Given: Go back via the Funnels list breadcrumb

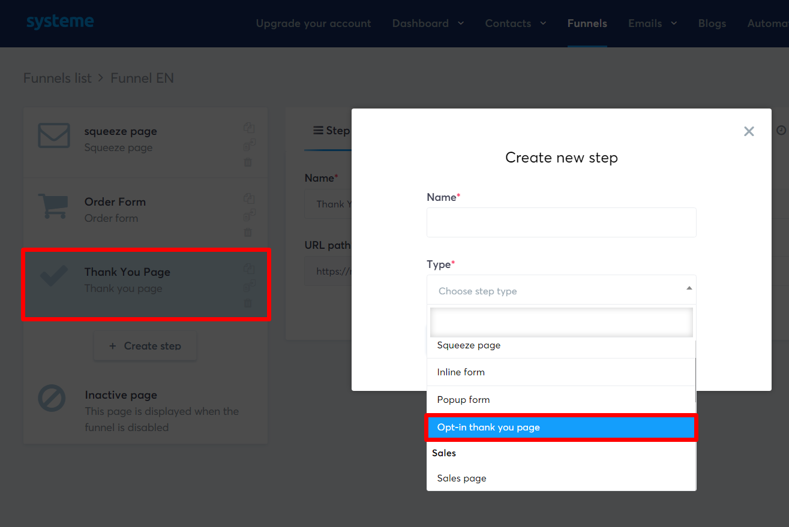Looking at the screenshot, I should (57, 78).
